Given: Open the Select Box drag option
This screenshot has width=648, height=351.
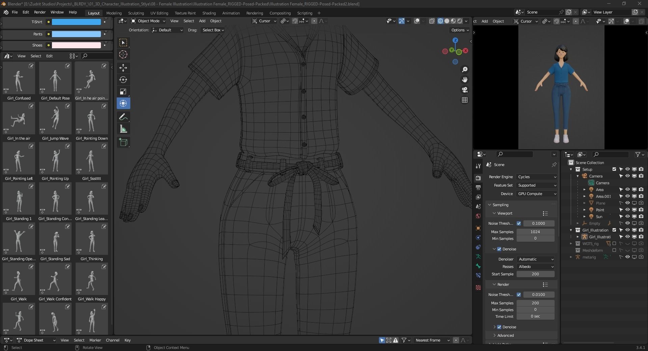Looking at the screenshot, I should 213,30.
